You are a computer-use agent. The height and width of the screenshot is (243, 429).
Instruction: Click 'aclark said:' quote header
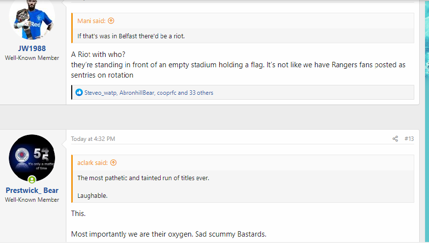click(92, 162)
